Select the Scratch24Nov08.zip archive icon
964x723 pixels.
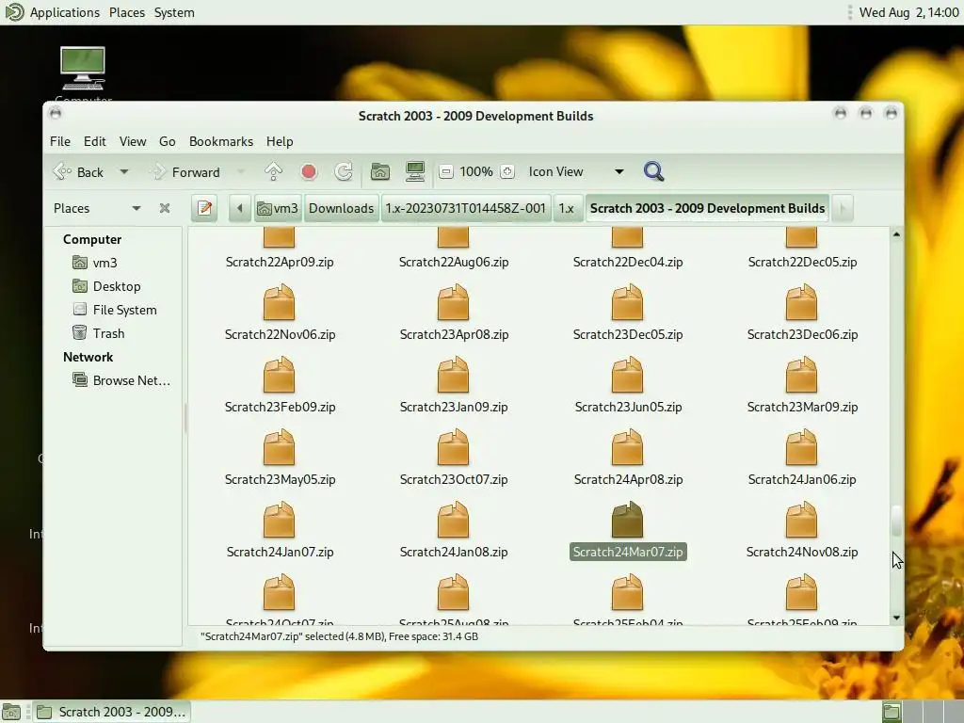coord(802,520)
